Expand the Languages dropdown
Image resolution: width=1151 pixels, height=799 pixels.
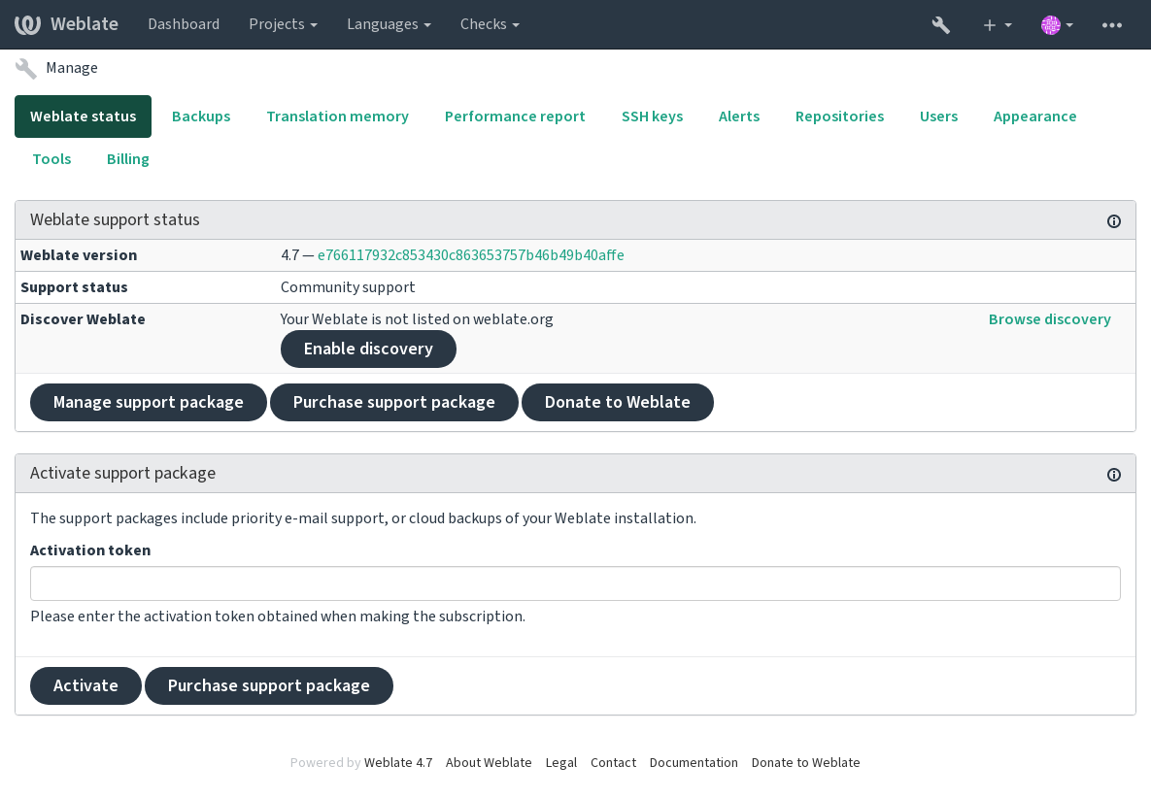click(x=389, y=24)
